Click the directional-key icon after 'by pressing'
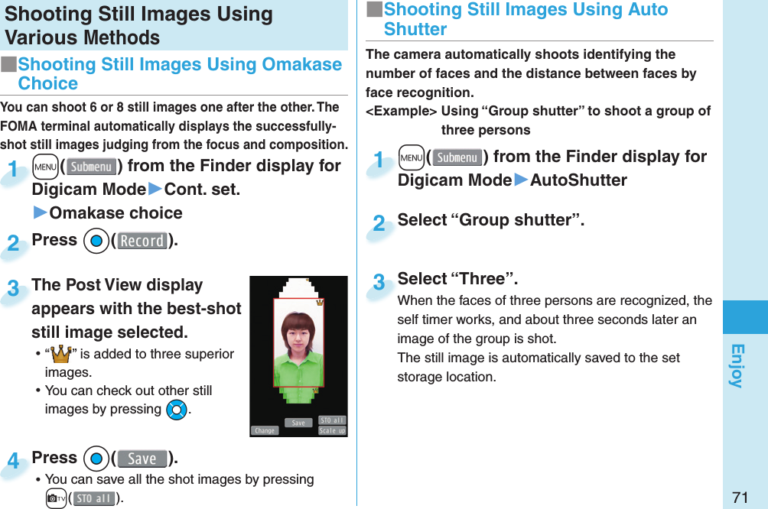This screenshot has height=509, width=768. pyautogui.click(x=177, y=410)
